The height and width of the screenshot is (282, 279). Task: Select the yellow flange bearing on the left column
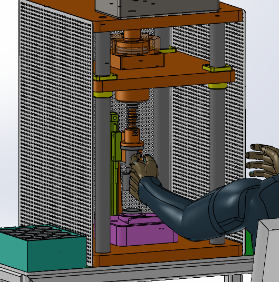click(x=105, y=77)
